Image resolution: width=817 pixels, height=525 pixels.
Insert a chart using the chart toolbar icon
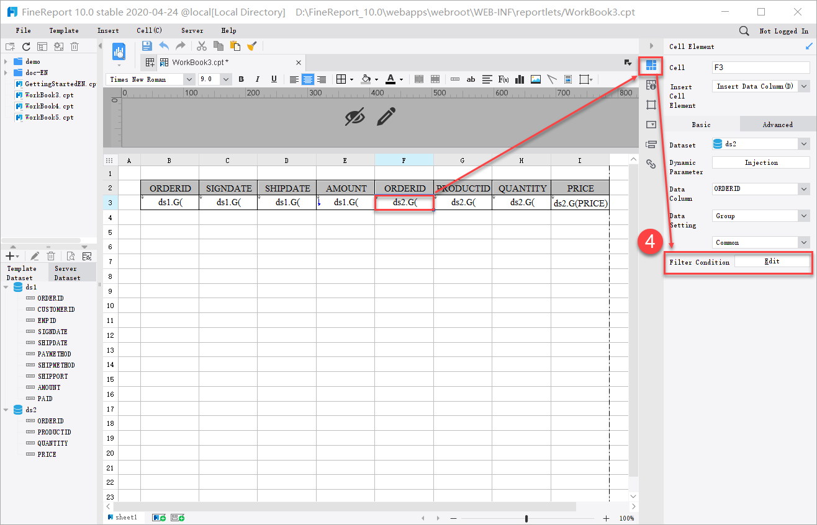click(x=519, y=79)
